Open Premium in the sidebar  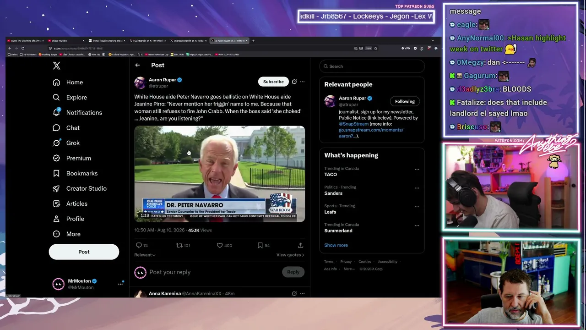pyautogui.click(x=72, y=158)
